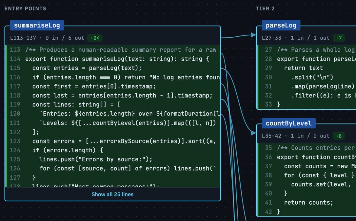The image size is (356, 221).
Task: Click the text "L35-42 · 1 in / 0 out"
Action: (296, 136)
